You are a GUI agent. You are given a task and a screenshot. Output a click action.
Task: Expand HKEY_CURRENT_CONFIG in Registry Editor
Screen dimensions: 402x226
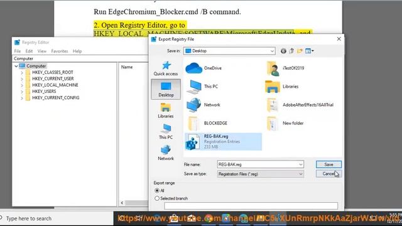pyautogui.click(x=22, y=98)
